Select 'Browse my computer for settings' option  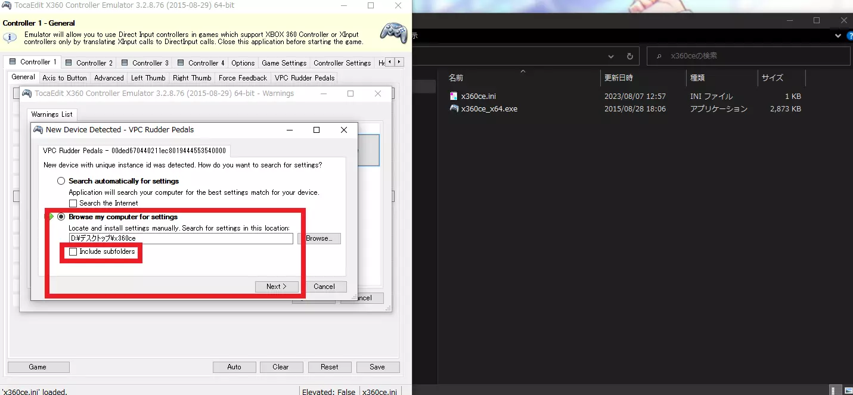[61, 217]
